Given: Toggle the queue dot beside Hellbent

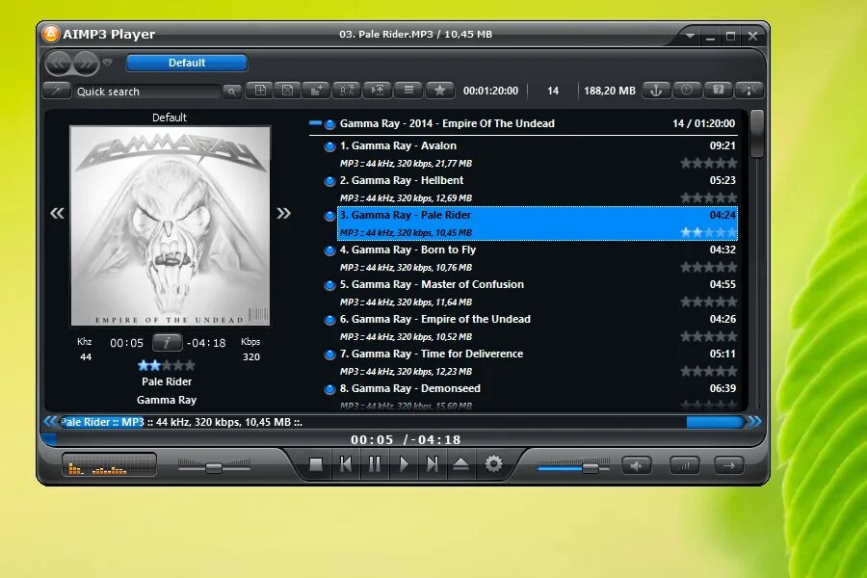Looking at the screenshot, I should coord(329,181).
